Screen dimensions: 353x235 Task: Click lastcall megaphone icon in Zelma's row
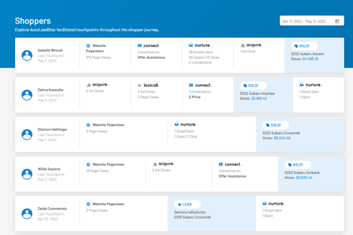tap(140, 85)
